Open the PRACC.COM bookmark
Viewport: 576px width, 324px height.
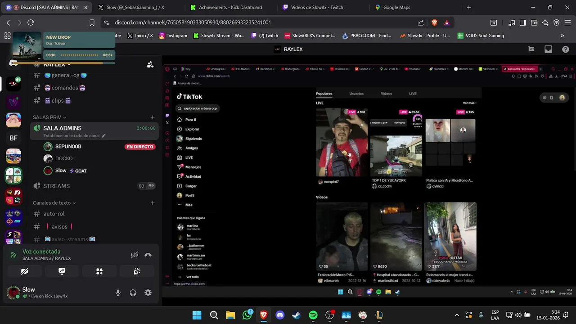tap(367, 36)
